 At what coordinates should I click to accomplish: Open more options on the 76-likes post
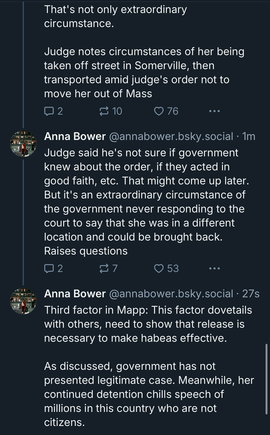point(214,111)
